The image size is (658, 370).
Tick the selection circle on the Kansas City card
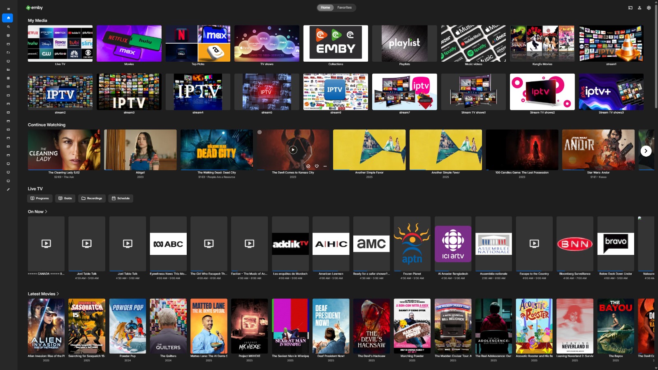point(259,132)
